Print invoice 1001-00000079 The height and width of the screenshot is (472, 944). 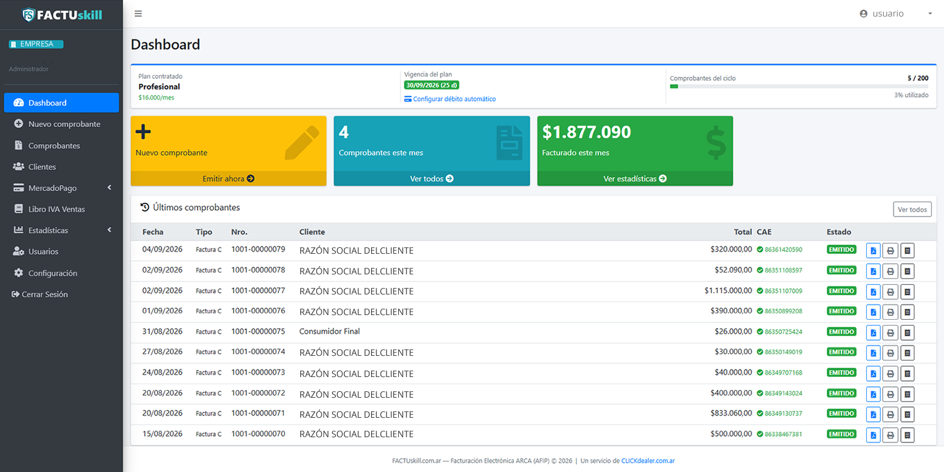pos(890,251)
